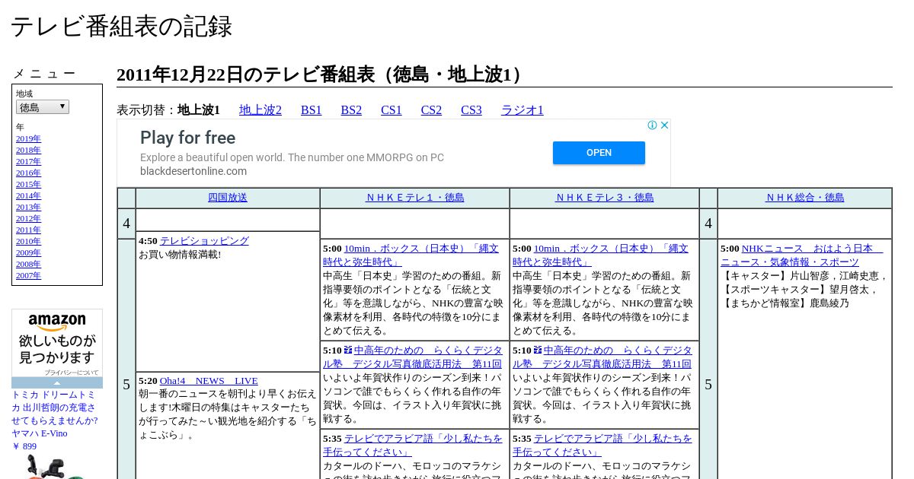Open the ＮＨＫ総合・徳島 channel header link
This screenshot has width=914, height=479.
coord(805,198)
